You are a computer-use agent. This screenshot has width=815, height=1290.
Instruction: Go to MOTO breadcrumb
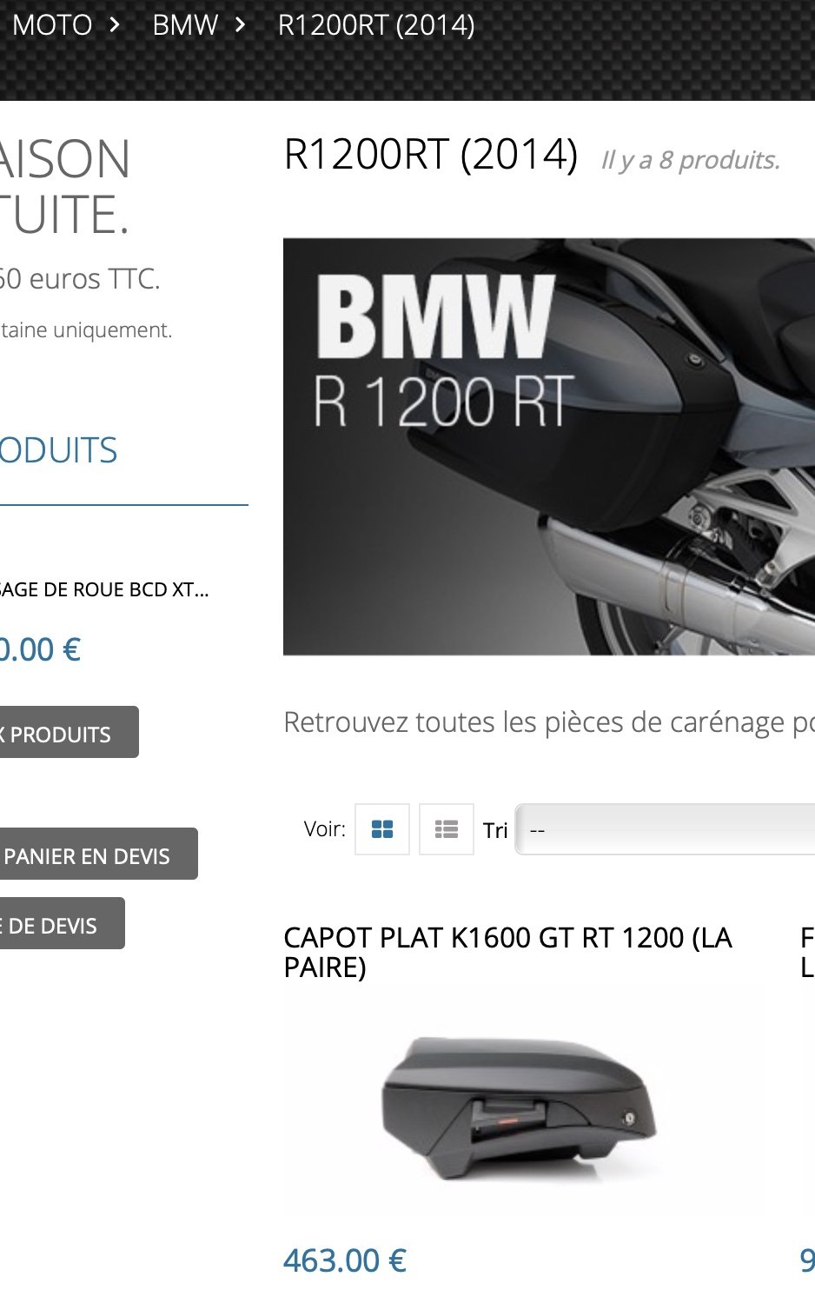[52, 25]
